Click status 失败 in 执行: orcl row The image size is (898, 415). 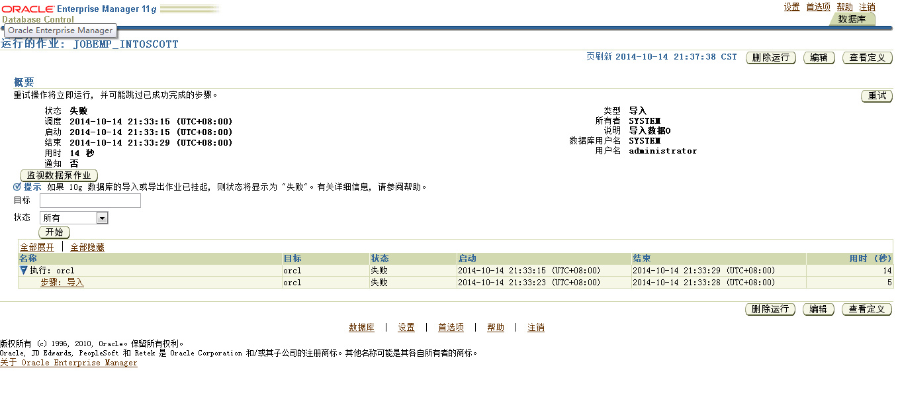coord(379,270)
